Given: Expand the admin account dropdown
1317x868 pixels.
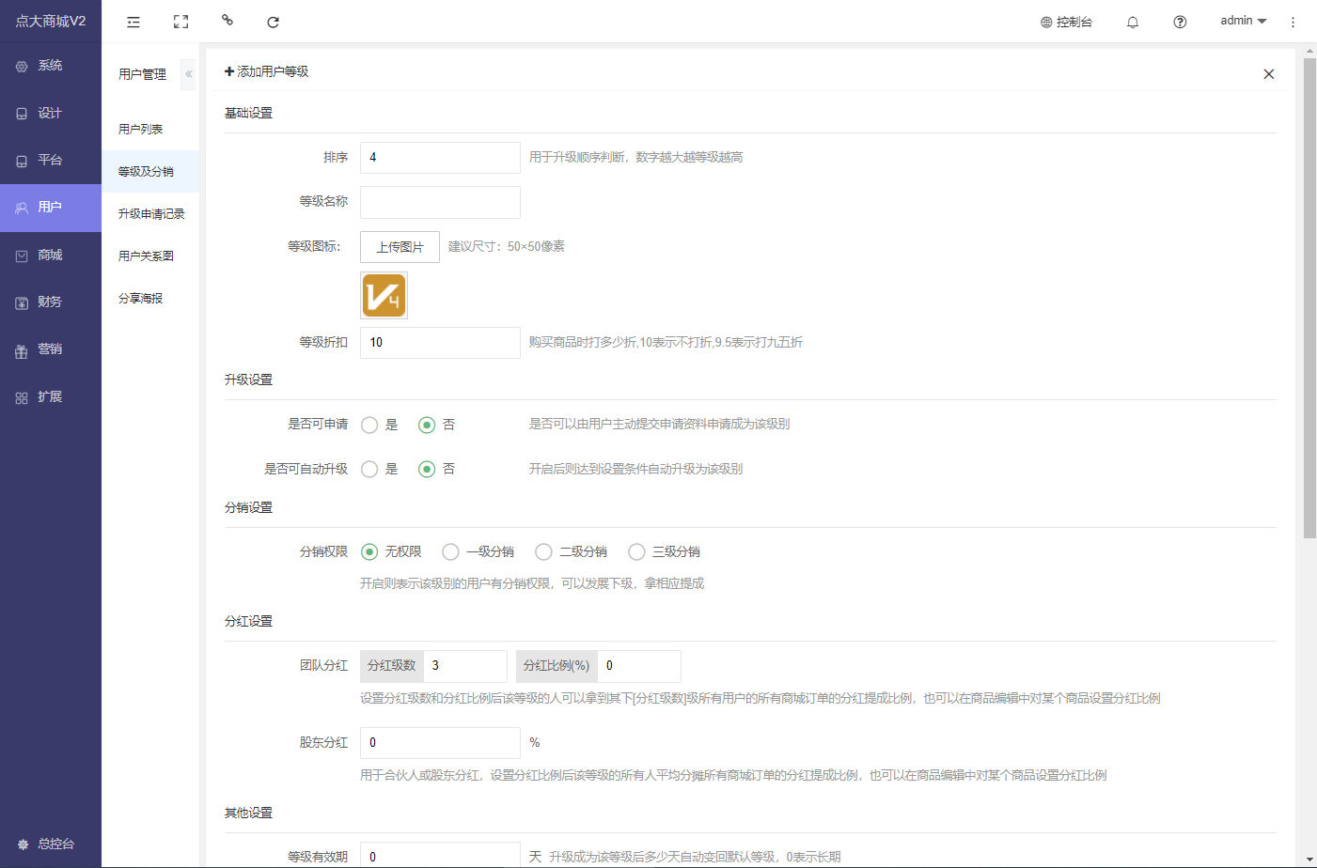Looking at the screenshot, I should (x=1243, y=21).
